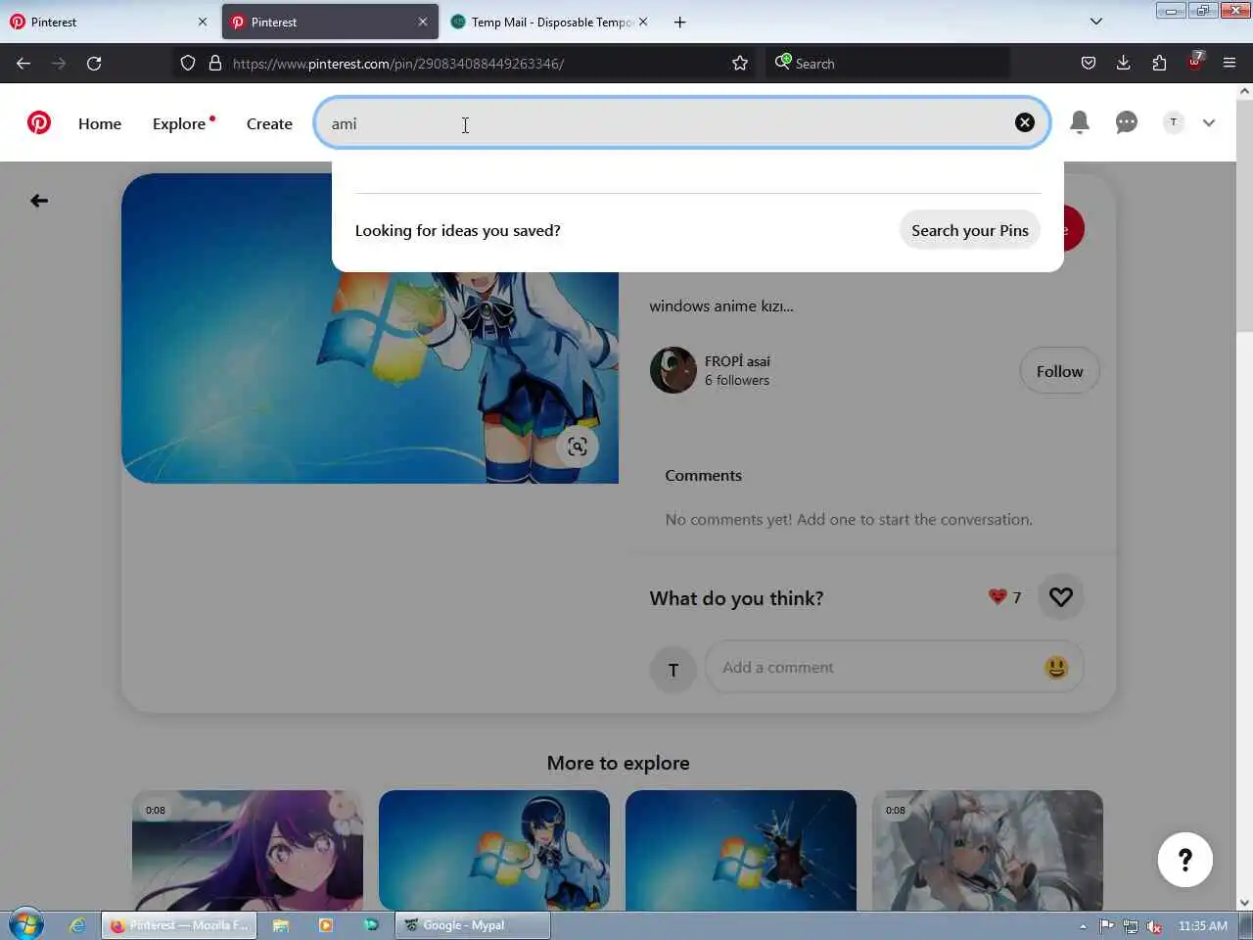Open the messages chat bubble
This screenshot has height=940, width=1253.
click(x=1127, y=122)
